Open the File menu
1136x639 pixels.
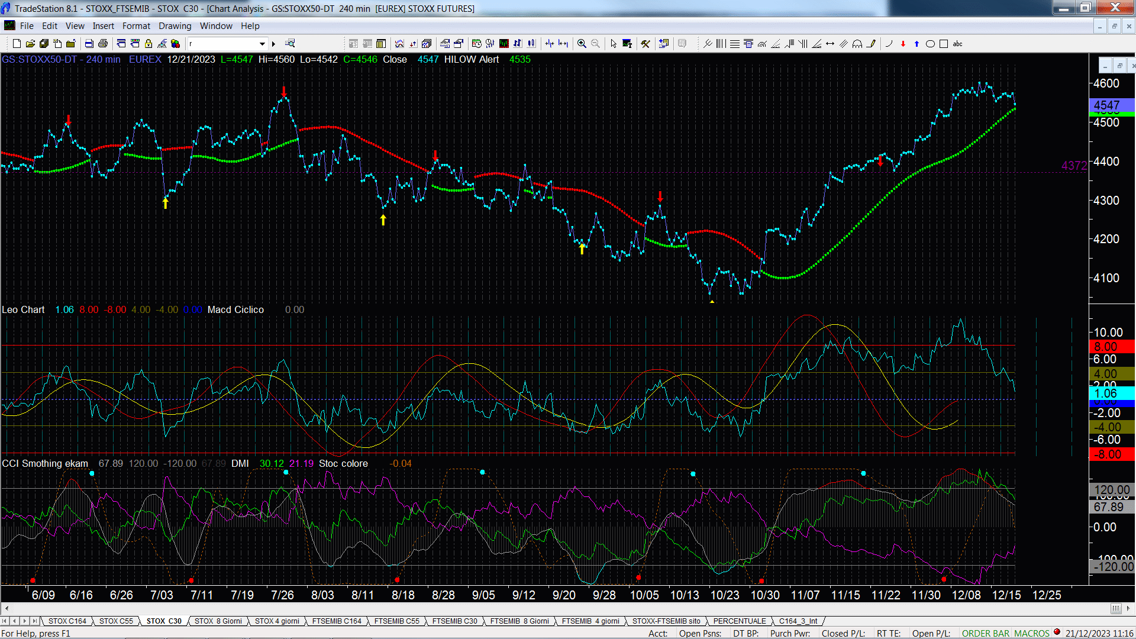[x=27, y=26]
